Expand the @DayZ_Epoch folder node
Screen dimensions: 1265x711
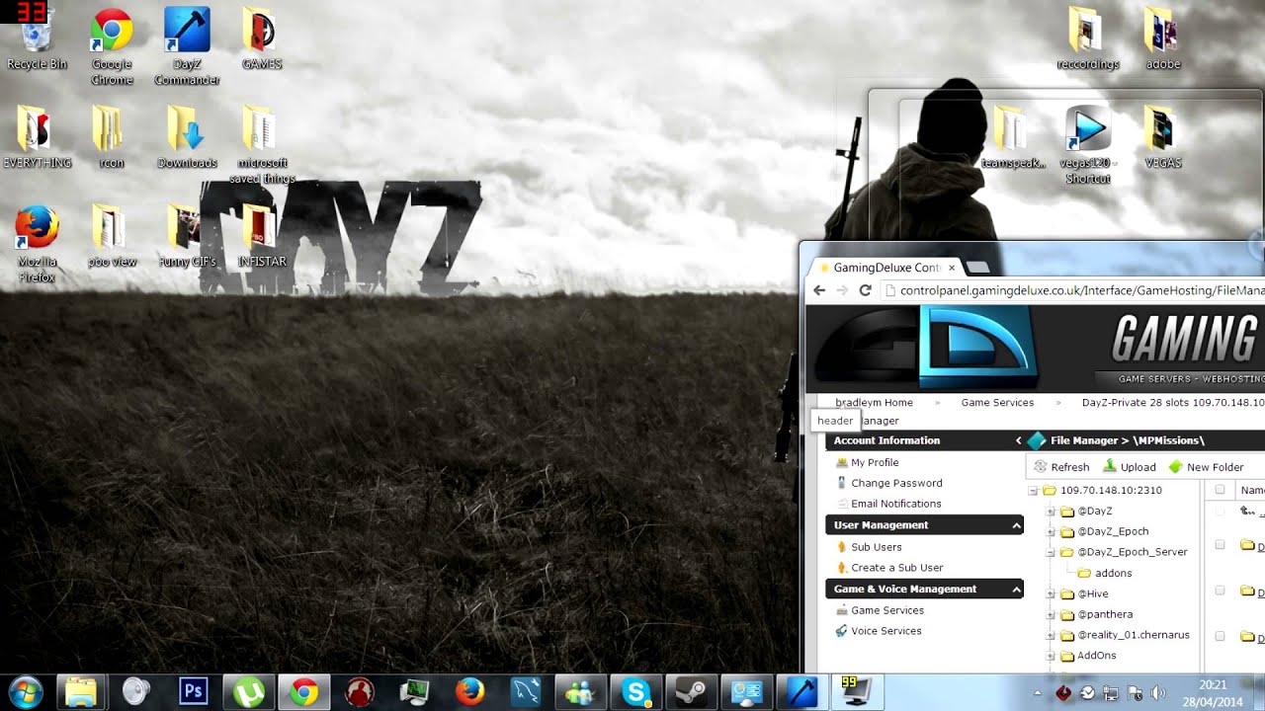1051,532
